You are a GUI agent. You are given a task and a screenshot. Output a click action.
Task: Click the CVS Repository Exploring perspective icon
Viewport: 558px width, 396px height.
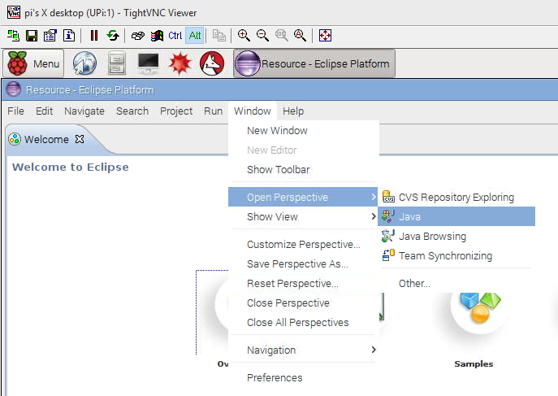coord(388,197)
